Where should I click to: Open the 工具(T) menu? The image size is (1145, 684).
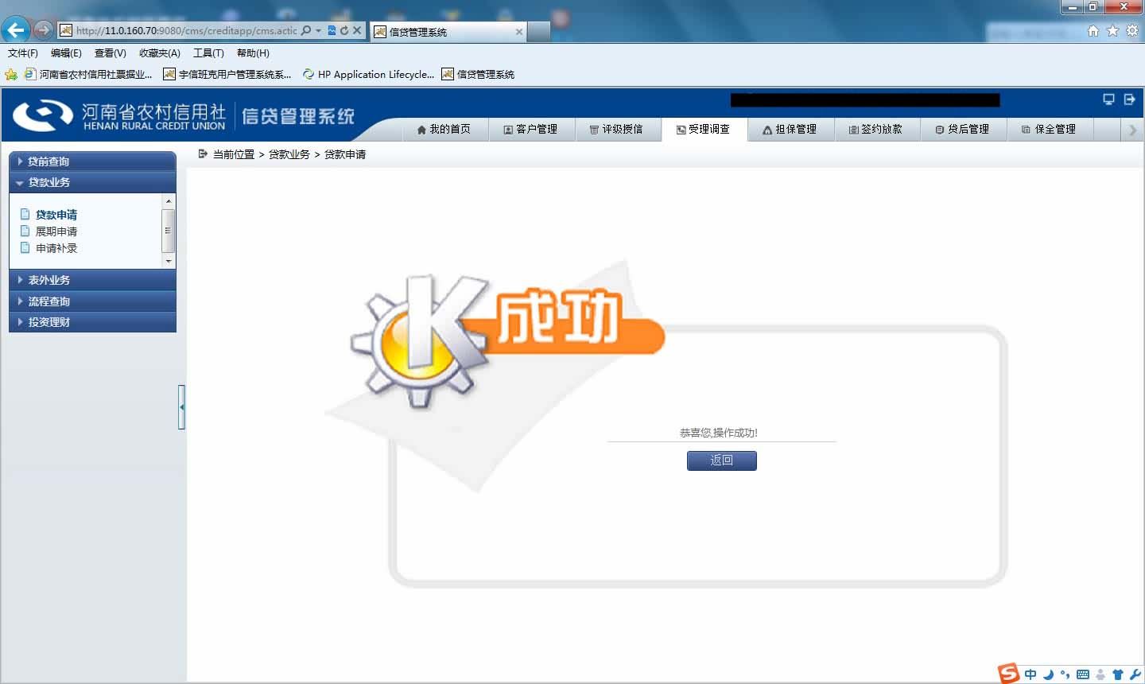click(x=208, y=53)
